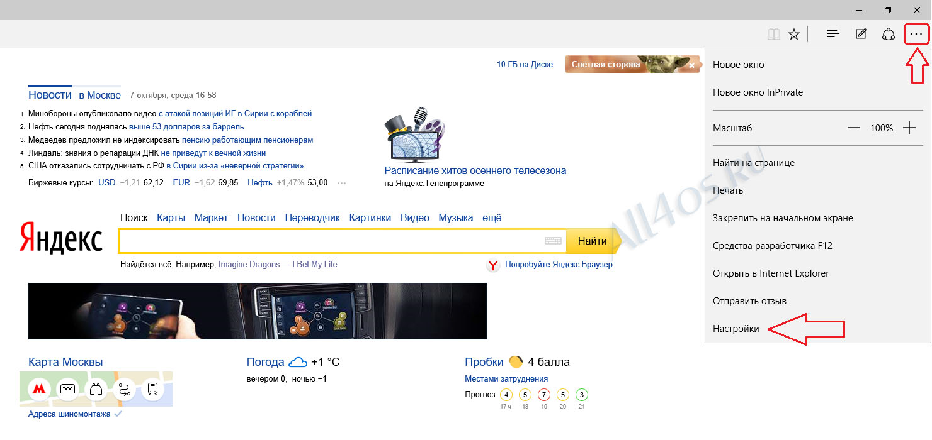
Task: Click the EUR exchange rate link
Action: (181, 183)
